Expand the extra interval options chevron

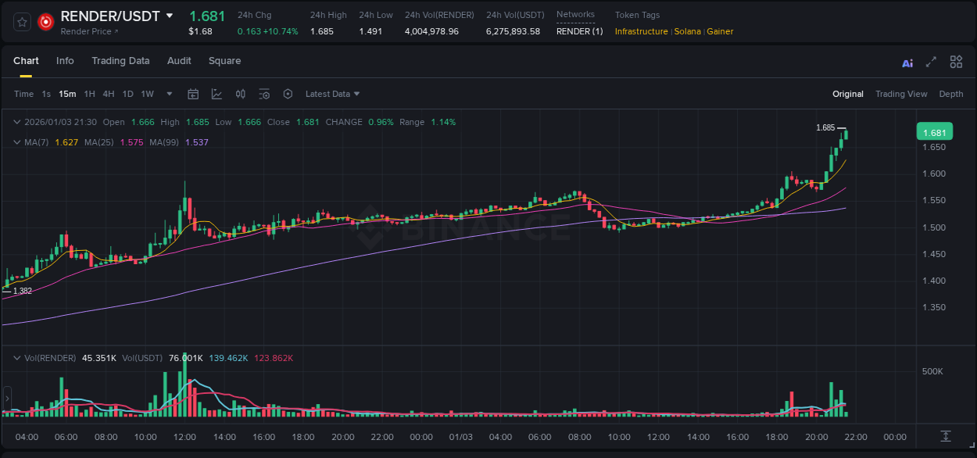pyautogui.click(x=168, y=94)
